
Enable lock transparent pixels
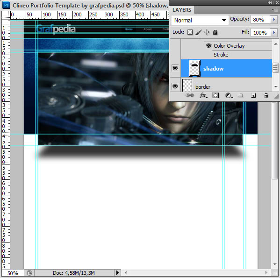190,32
